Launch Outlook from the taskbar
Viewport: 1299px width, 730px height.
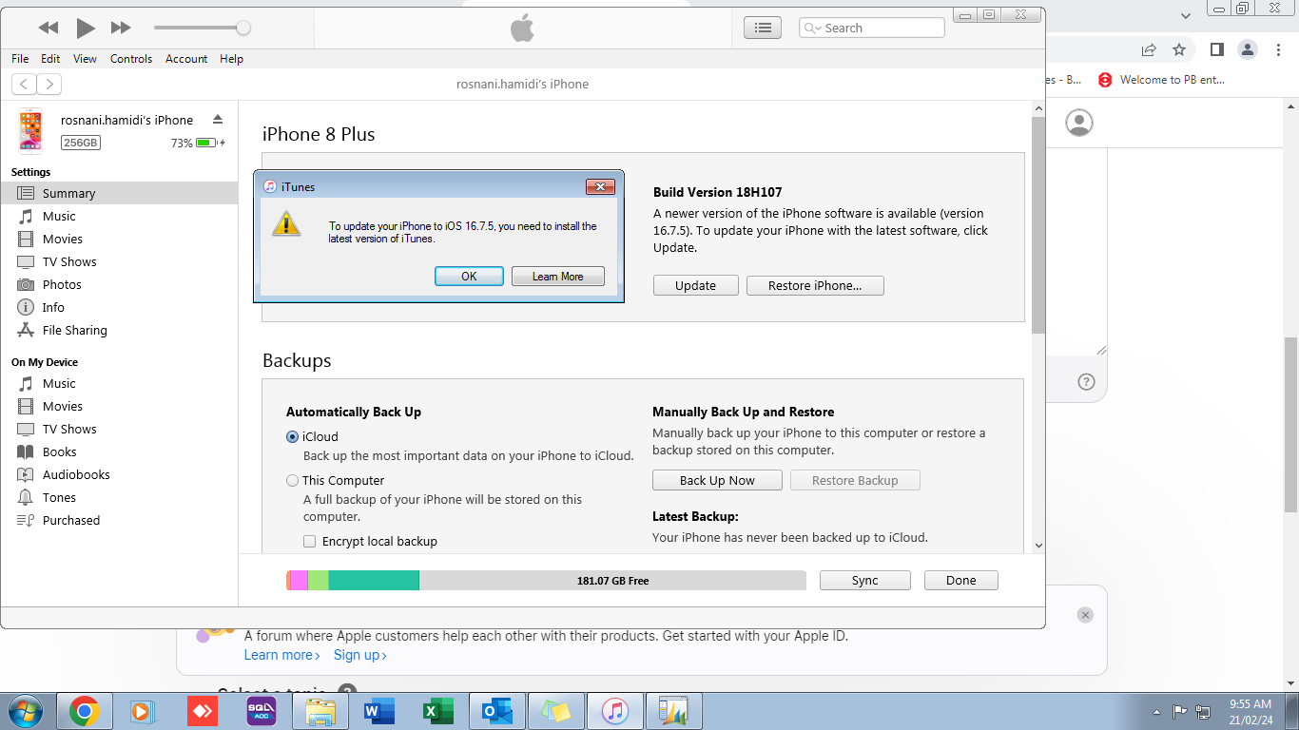tap(497, 710)
